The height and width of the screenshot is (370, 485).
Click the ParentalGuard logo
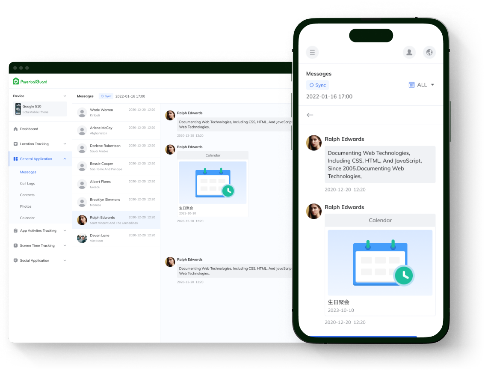(x=30, y=81)
